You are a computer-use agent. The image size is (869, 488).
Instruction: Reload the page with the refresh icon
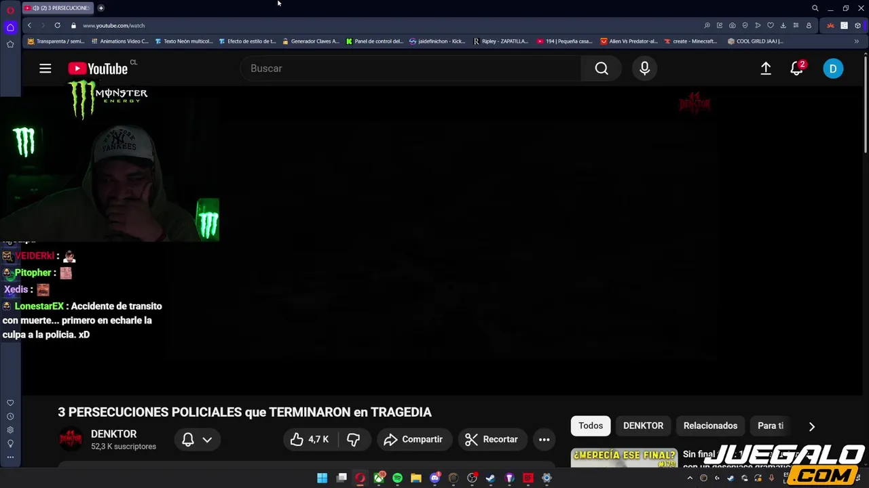[x=57, y=26]
